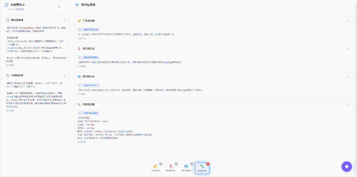Click the red dollar icon in 退货巡检者 header

point(79,49)
